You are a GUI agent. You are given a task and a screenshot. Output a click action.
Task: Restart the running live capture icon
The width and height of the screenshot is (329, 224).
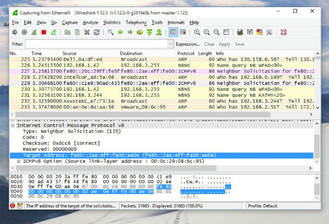click(x=53, y=33)
